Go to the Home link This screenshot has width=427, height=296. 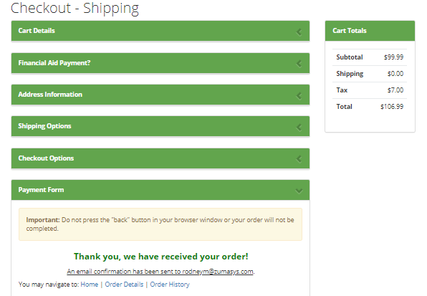[x=90, y=285]
